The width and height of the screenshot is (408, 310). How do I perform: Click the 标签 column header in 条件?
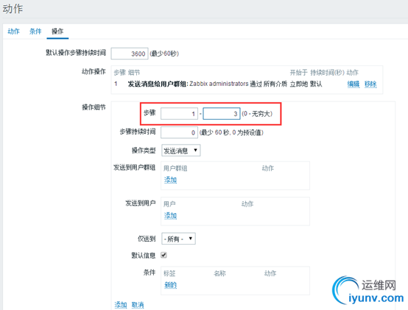(169, 273)
